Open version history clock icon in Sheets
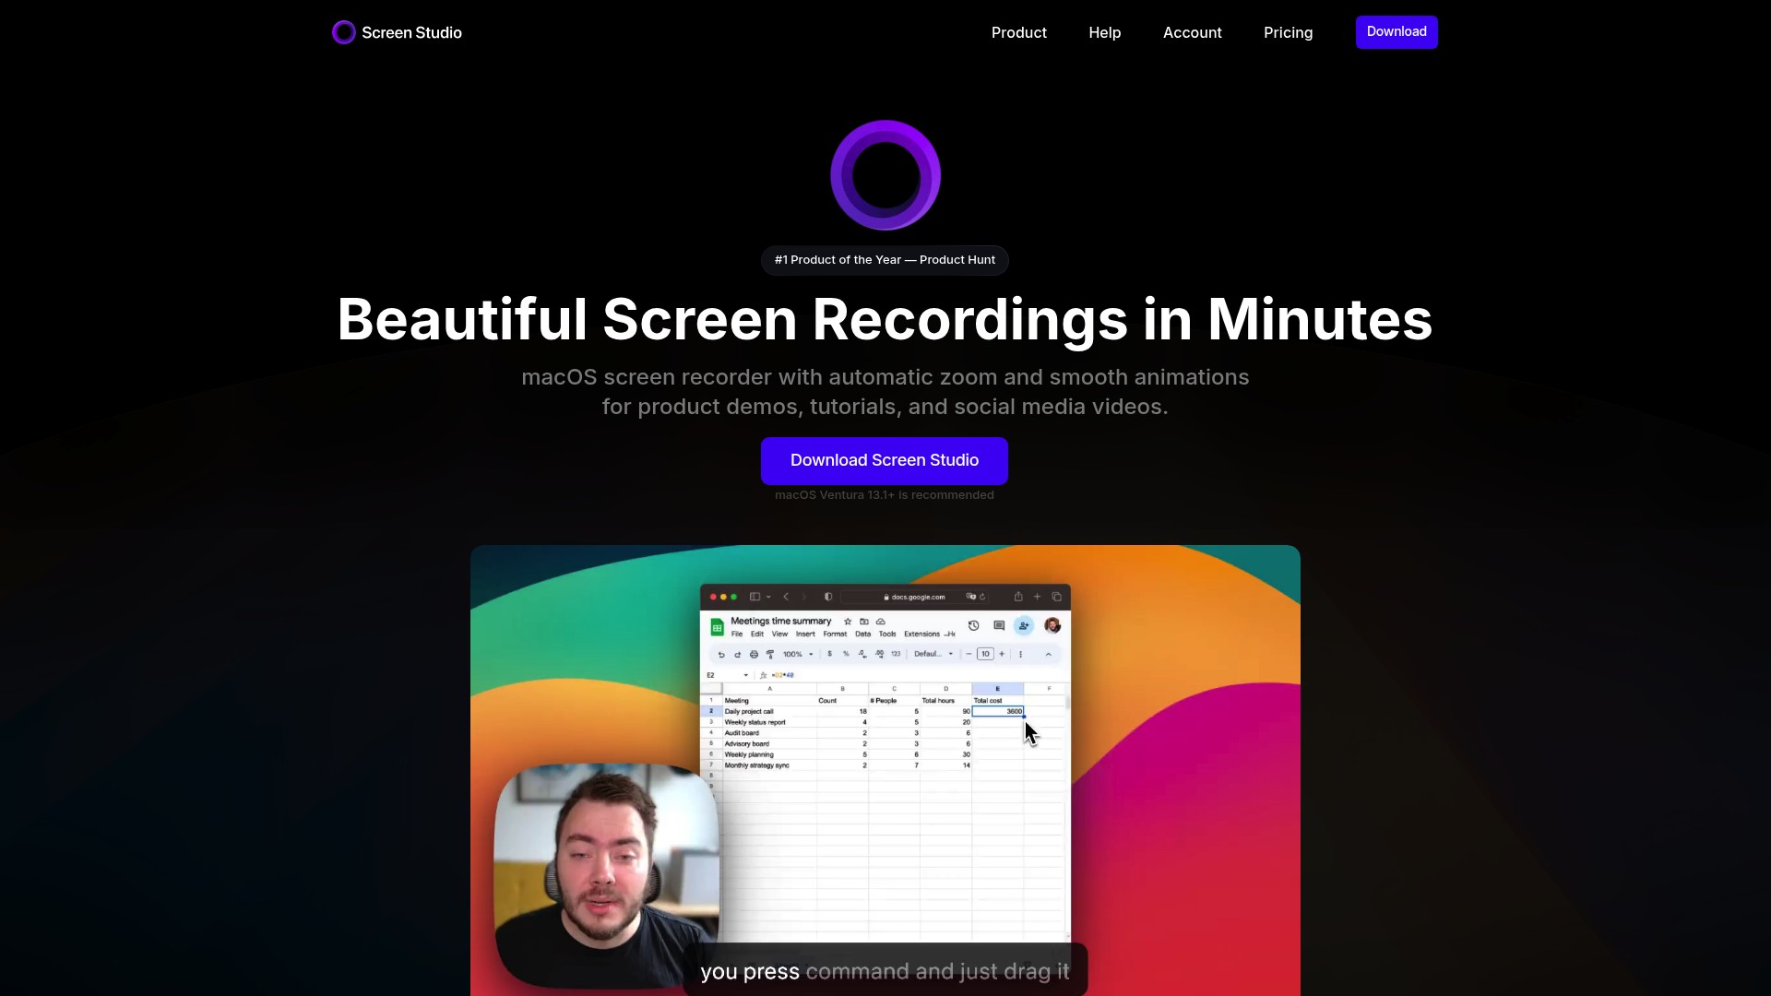This screenshot has height=996, width=1771. 973,625
